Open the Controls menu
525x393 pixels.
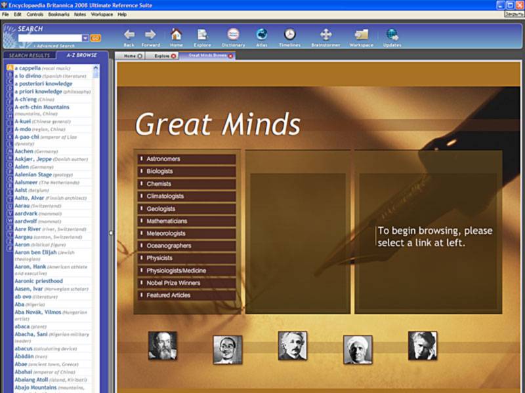[35, 14]
